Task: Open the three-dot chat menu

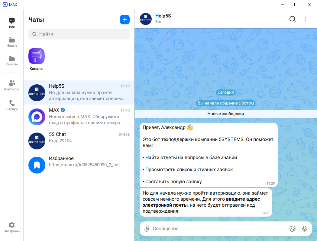Action: point(306,19)
